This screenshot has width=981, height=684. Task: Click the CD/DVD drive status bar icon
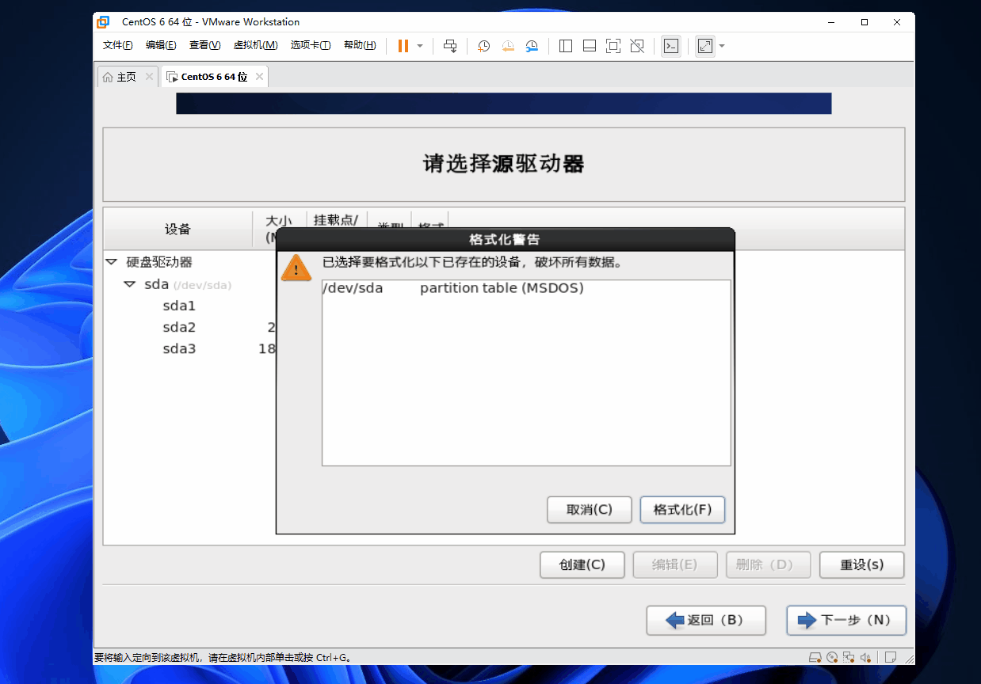[x=832, y=657]
